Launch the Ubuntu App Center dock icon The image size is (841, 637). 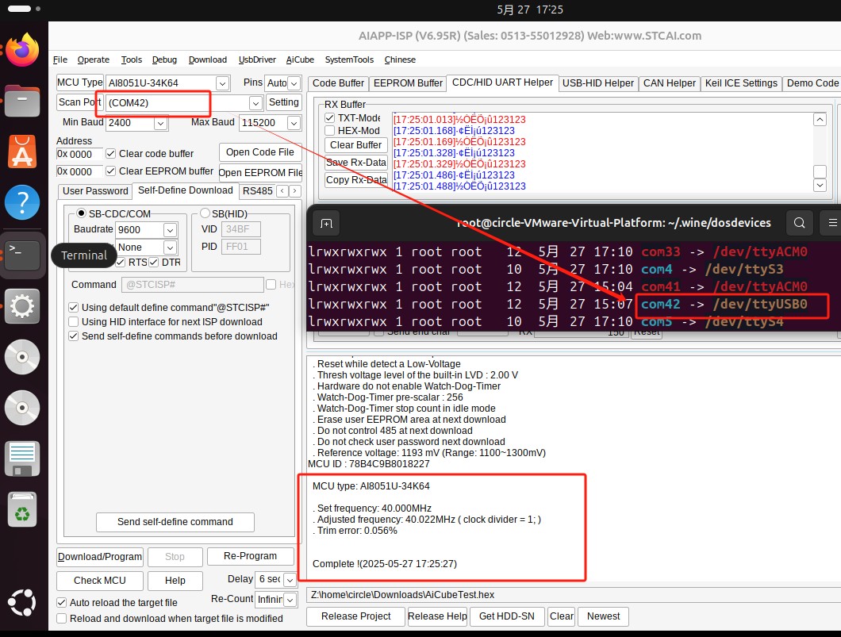click(22, 152)
